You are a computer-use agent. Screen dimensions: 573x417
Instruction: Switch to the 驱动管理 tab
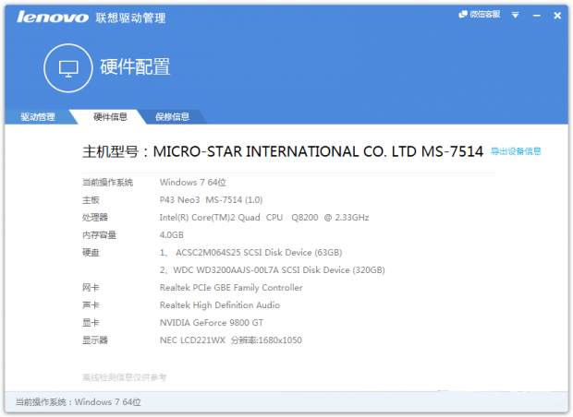tap(38, 117)
